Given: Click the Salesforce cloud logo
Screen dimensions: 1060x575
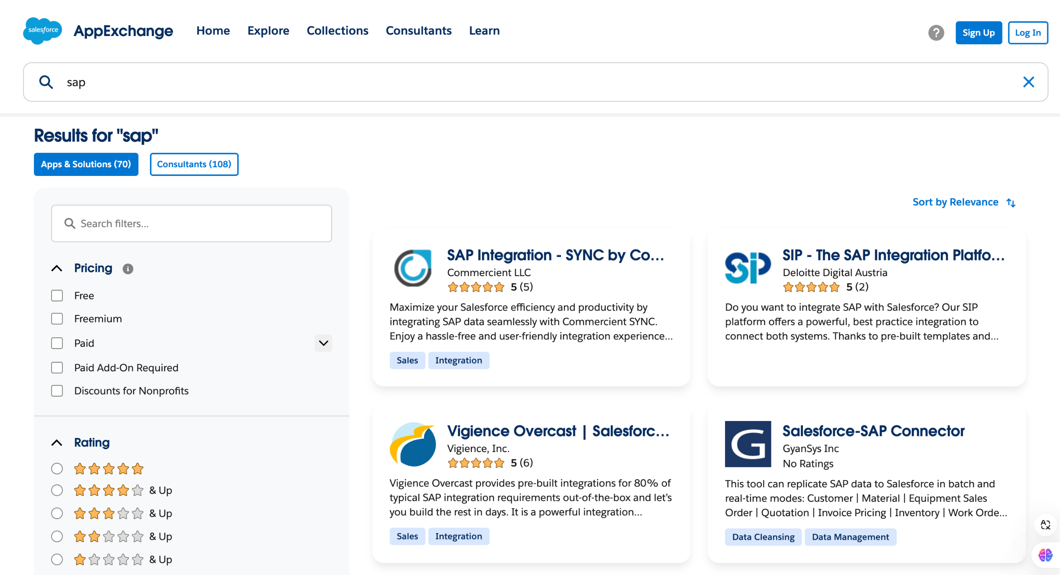Looking at the screenshot, I should [43, 31].
